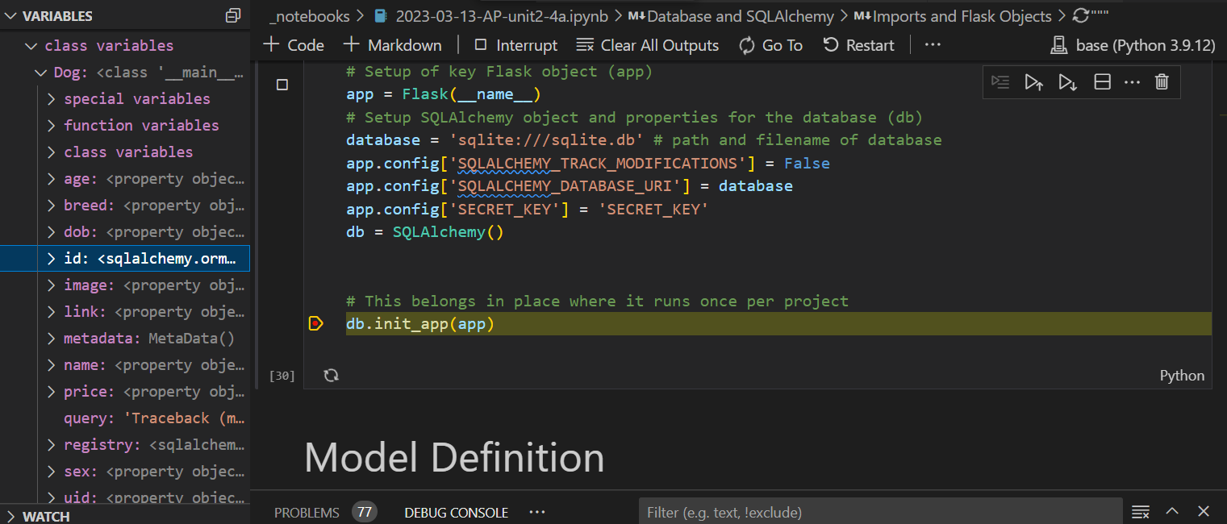
Task: Switch to the DEBUG CONSOLE tab
Action: coord(456,512)
